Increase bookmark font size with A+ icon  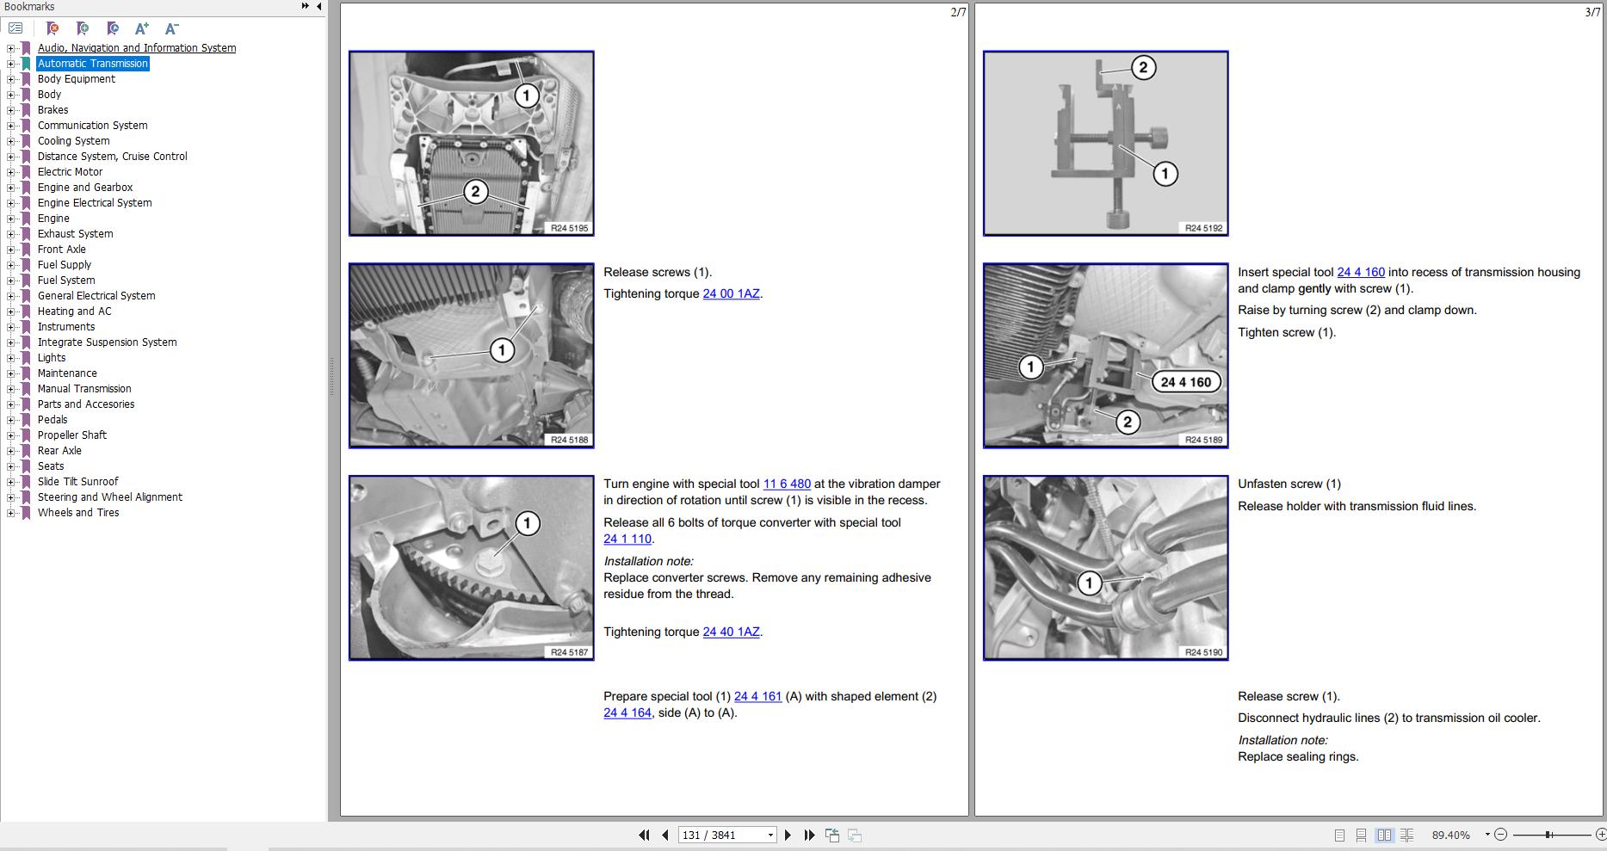[x=142, y=28]
